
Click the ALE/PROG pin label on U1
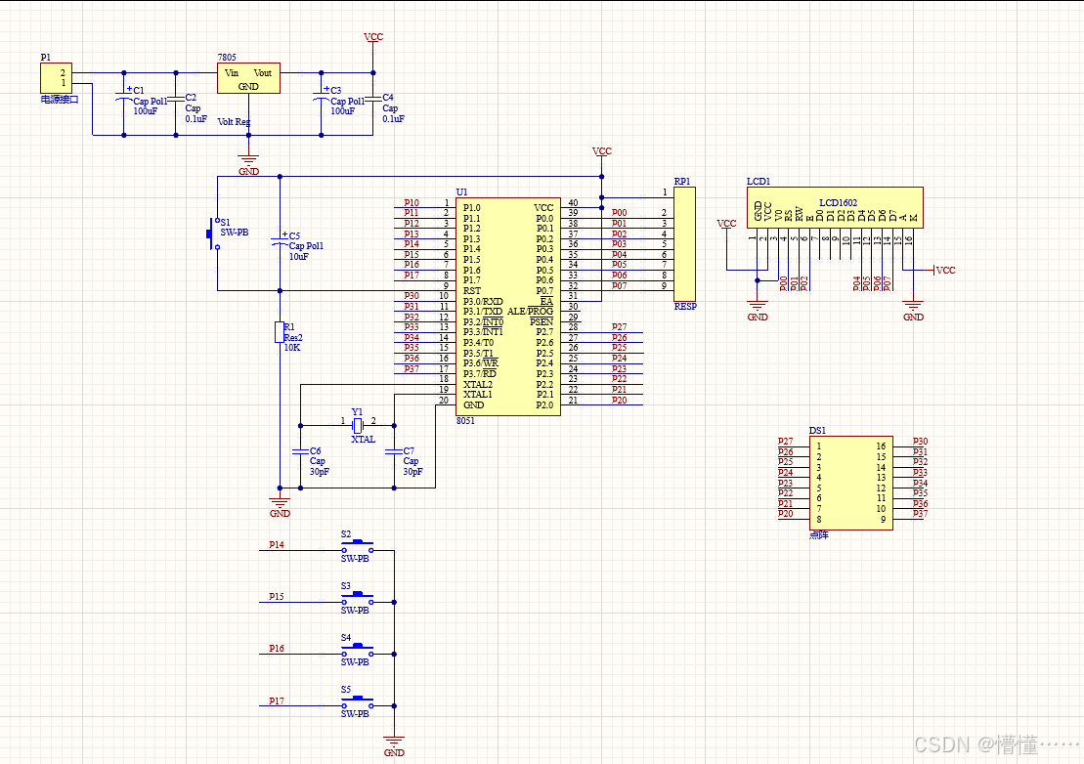point(530,312)
